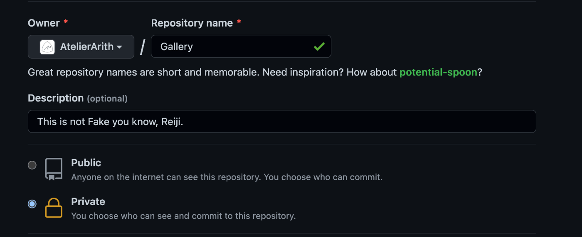Click the green checkmark validation icon
This screenshot has width=582, height=237.
pos(319,47)
